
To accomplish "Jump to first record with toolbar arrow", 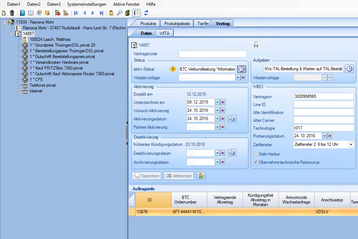I will (x=76, y=13).
